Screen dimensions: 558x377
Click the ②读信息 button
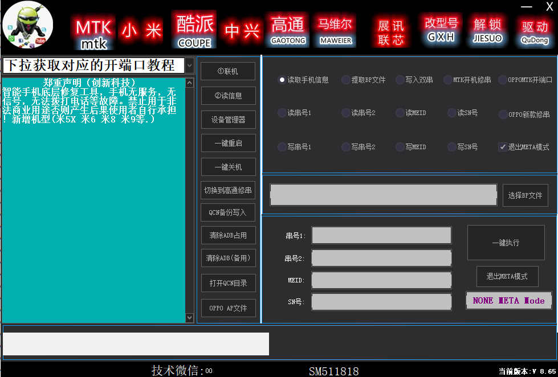click(228, 96)
